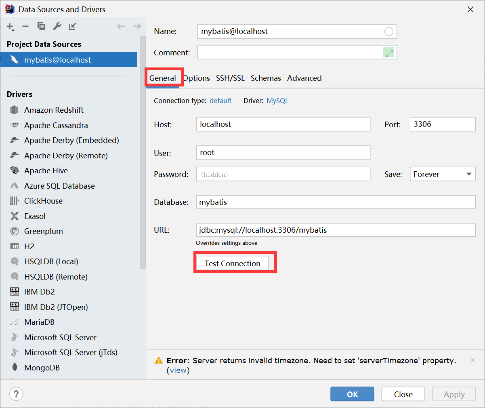Click the back navigation arrow

pos(121,26)
